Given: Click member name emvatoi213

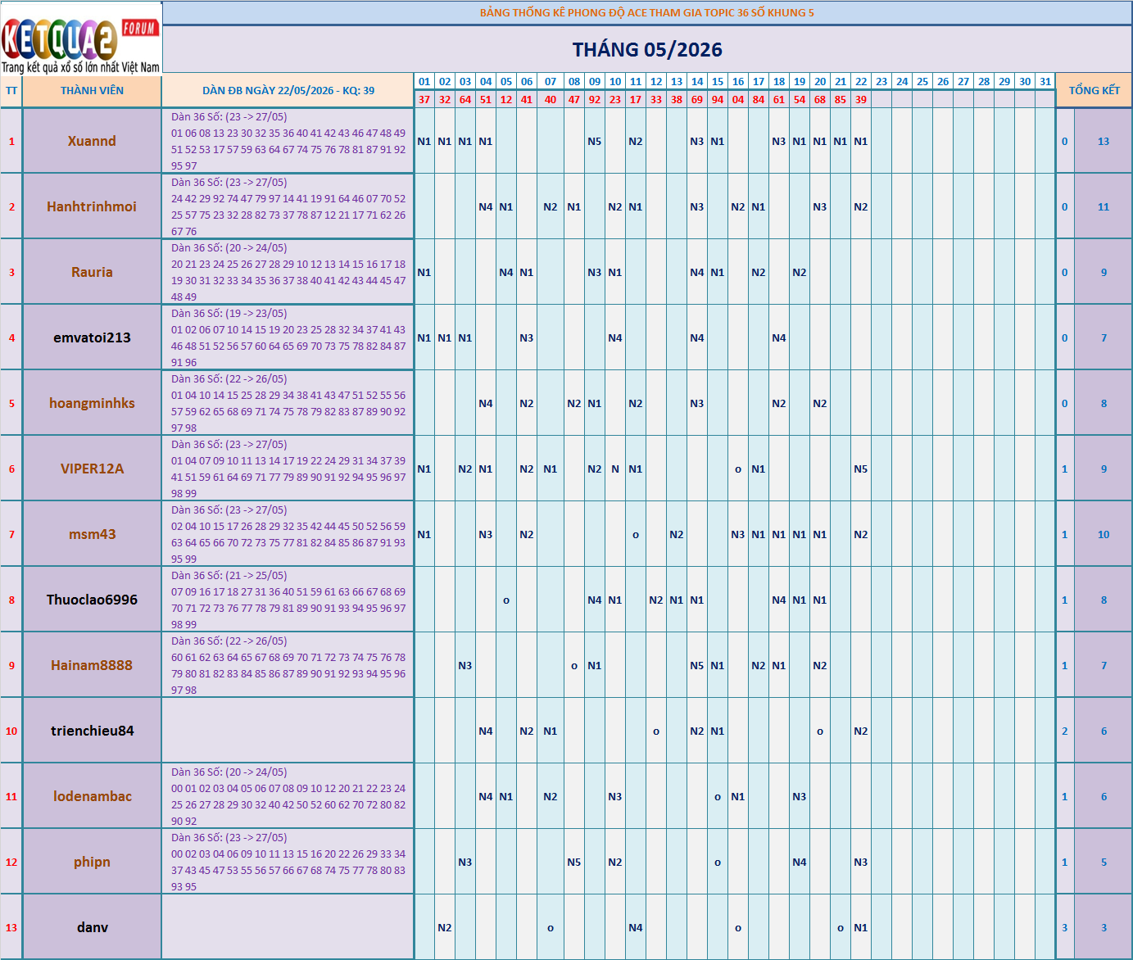Looking at the screenshot, I should pyautogui.click(x=92, y=337).
